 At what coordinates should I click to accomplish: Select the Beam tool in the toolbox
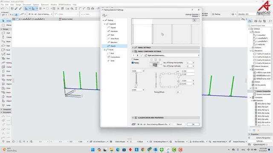[x=6, y=42]
